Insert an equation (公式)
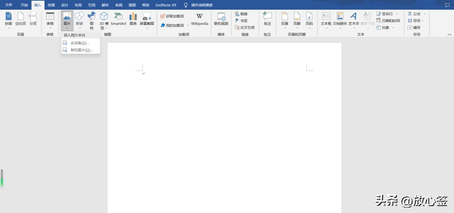Image resolution: width=454 pixels, height=213 pixels. click(414, 14)
